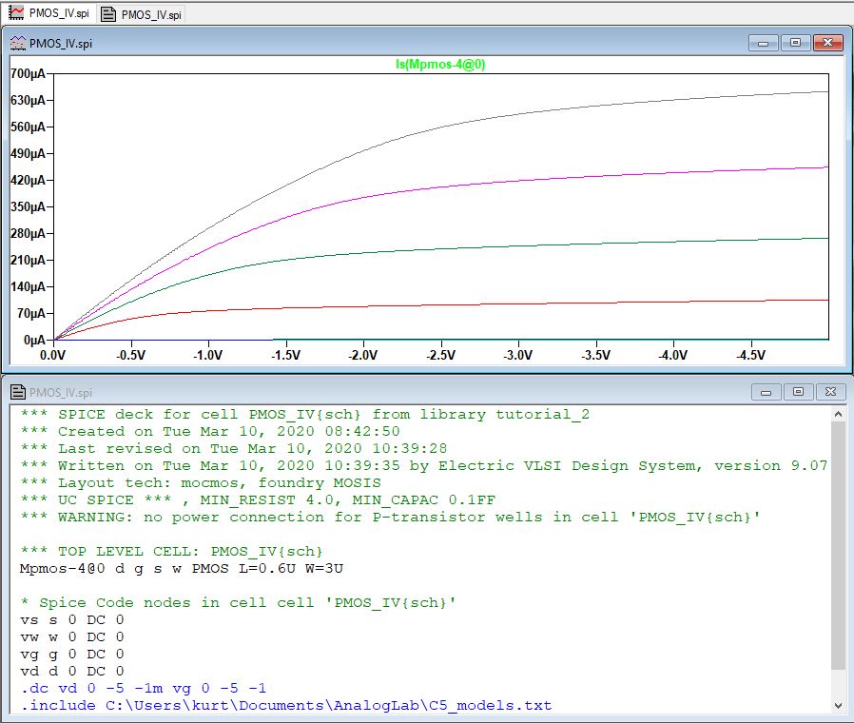Place cursor on the .dc sweep directive line
854x724 pixels.
[x=143, y=688]
